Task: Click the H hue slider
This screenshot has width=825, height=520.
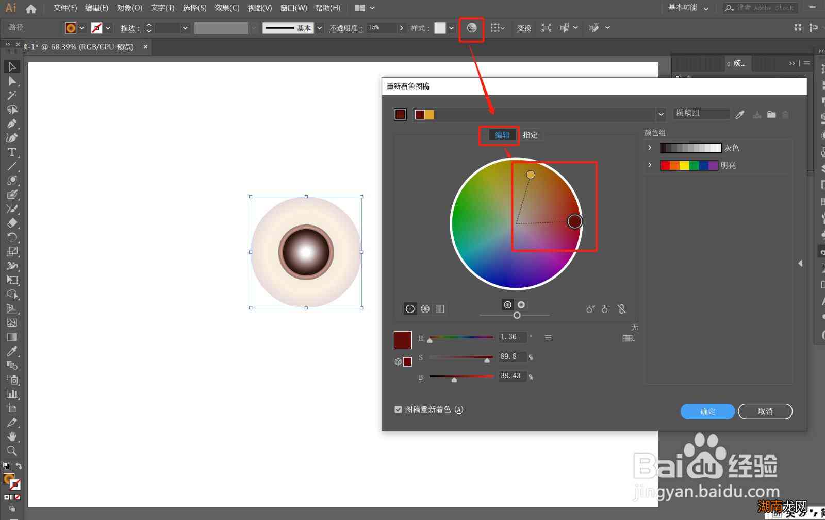Action: coord(461,338)
